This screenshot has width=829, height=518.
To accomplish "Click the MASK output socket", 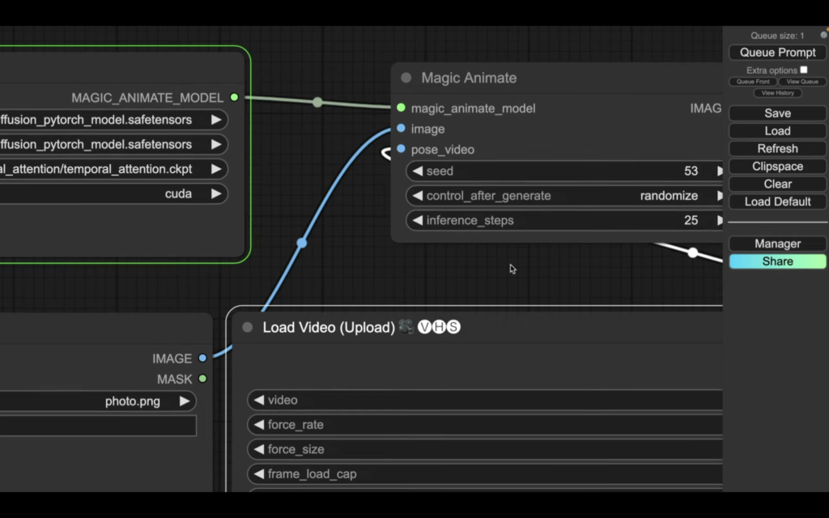I will tap(202, 378).
